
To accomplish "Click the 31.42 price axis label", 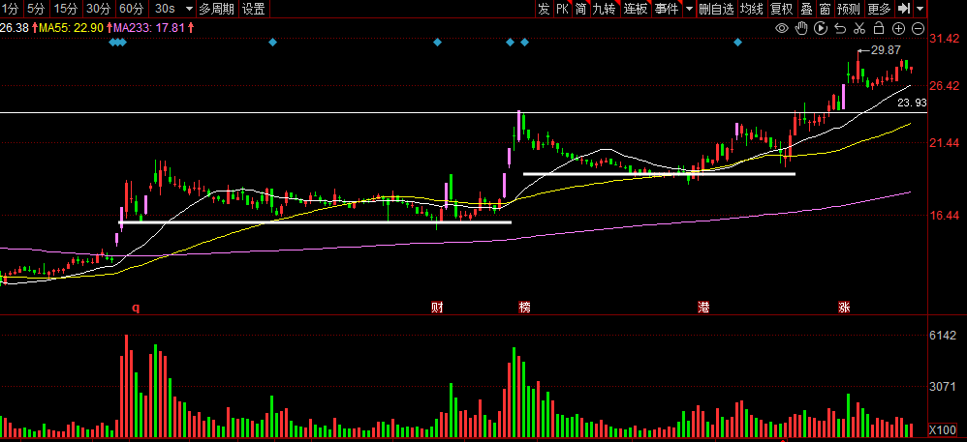I will click(x=944, y=39).
